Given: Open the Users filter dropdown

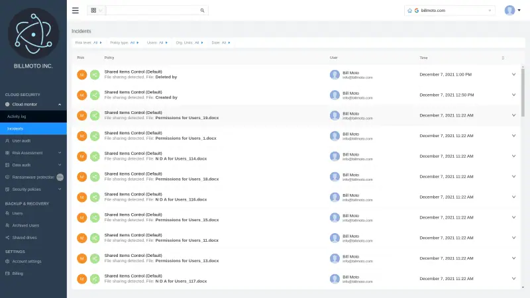Looking at the screenshot, I should [x=157, y=42].
